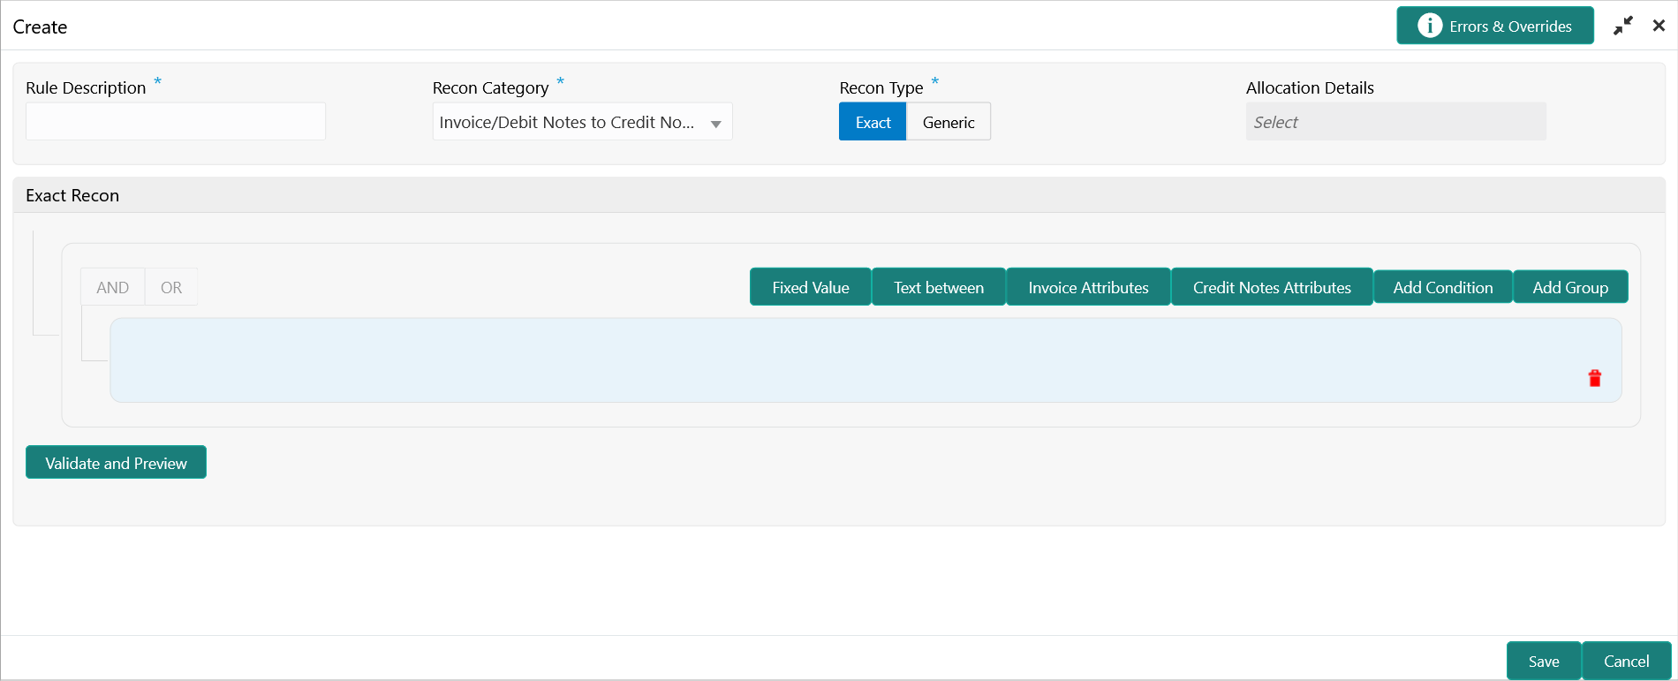
Task: Add a new condition
Action: (x=1443, y=287)
